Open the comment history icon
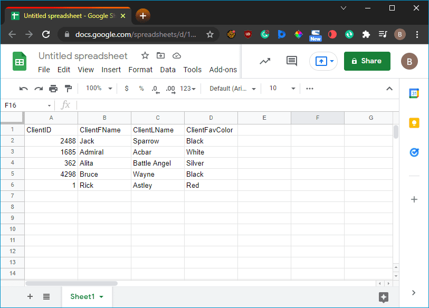The width and height of the screenshot is (429, 308). coord(291,61)
